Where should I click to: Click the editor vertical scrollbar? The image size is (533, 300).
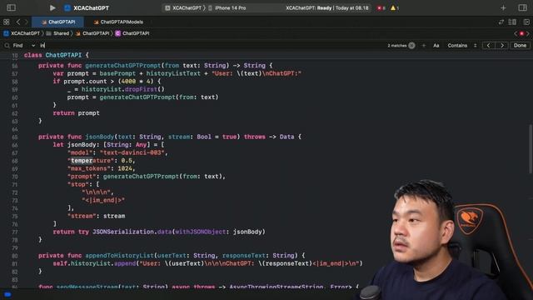click(531, 148)
